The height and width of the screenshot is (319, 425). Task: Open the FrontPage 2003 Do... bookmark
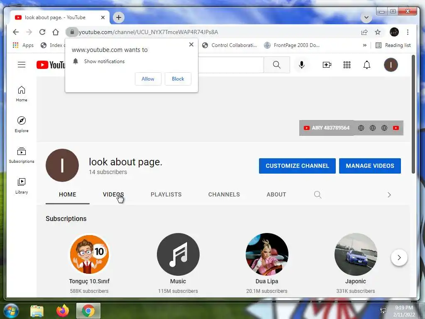(x=292, y=45)
